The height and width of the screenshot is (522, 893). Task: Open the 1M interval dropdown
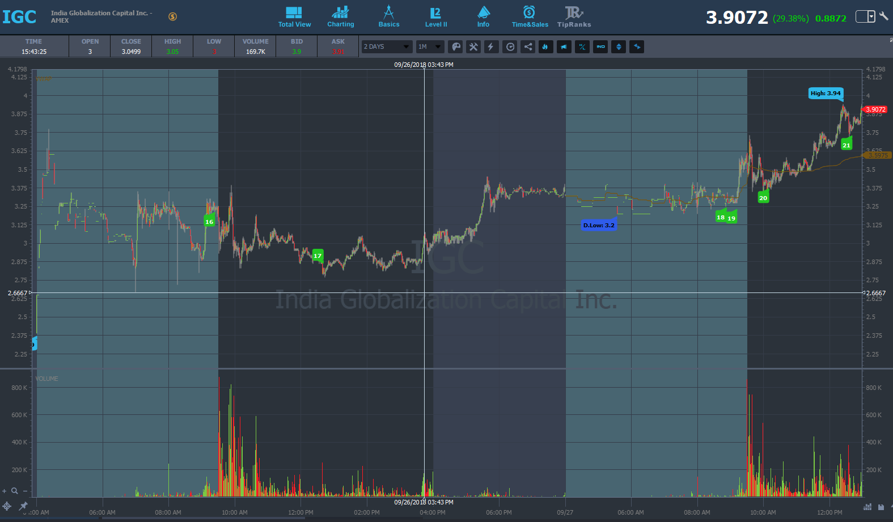430,46
